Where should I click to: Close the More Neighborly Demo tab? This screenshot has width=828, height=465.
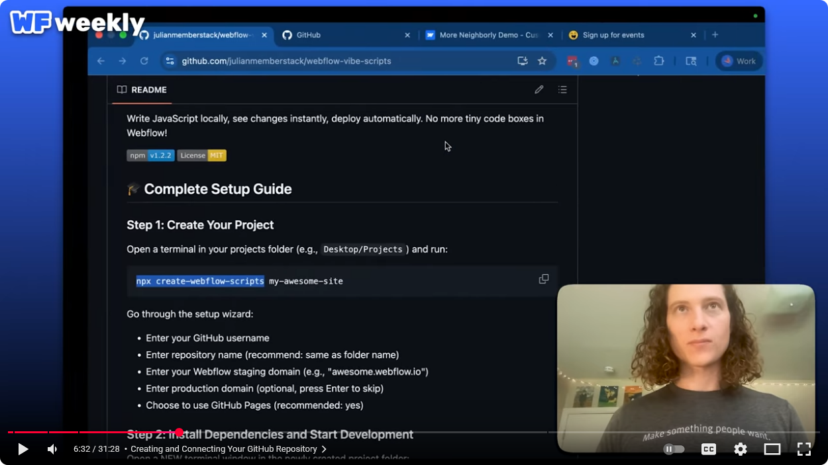pos(550,35)
